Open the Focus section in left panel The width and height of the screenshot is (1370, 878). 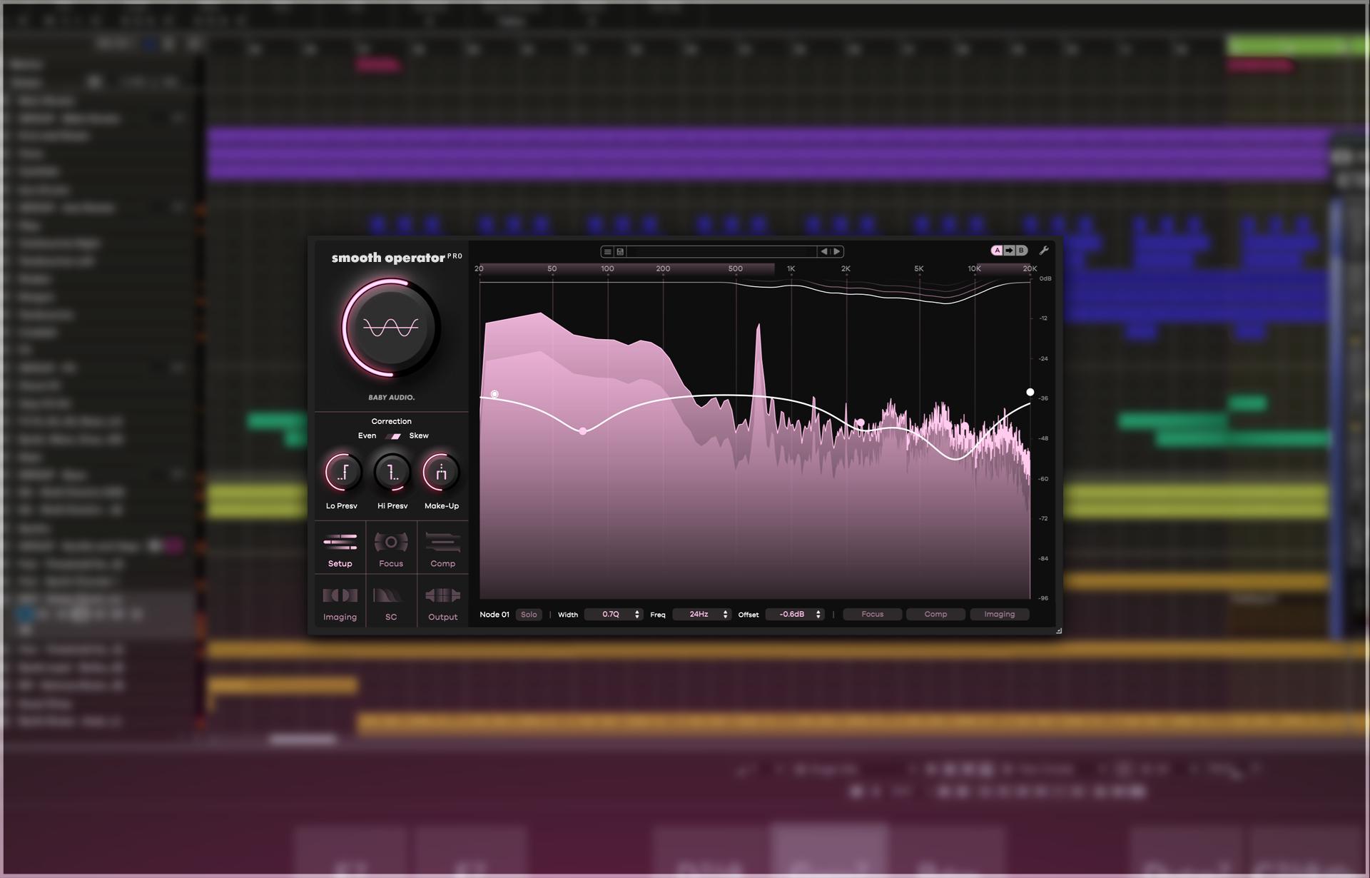tap(391, 548)
